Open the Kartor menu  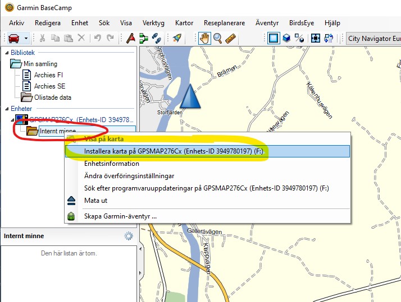click(x=184, y=23)
